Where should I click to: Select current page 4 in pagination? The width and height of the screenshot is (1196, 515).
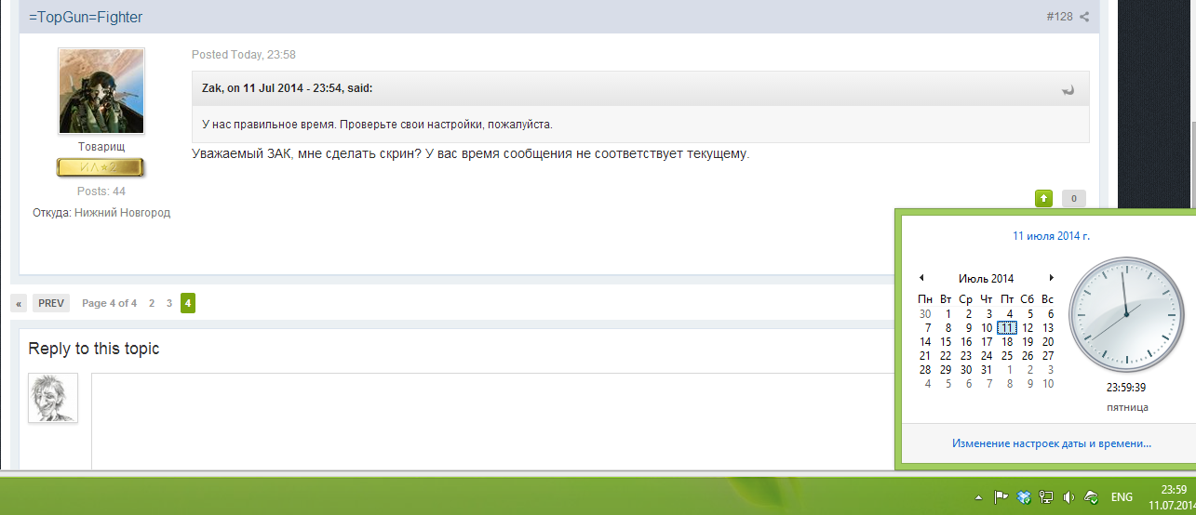click(188, 303)
